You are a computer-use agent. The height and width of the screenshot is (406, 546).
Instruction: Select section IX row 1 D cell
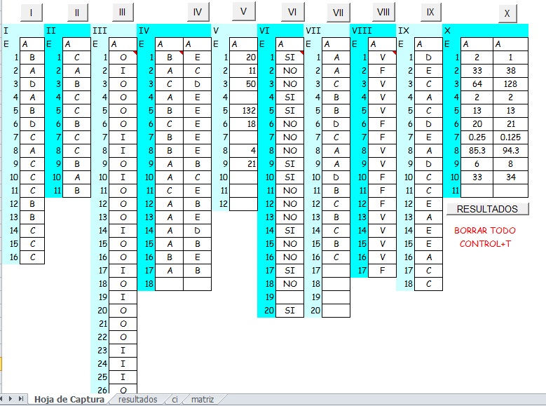(x=429, y=57)
